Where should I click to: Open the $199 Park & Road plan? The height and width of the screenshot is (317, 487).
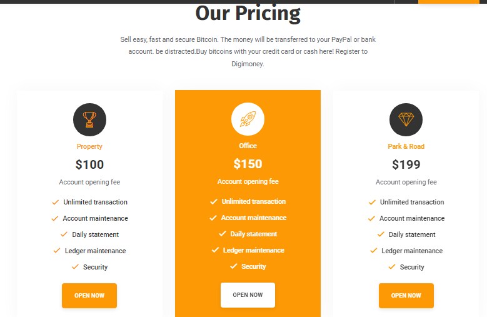point(406,296)
